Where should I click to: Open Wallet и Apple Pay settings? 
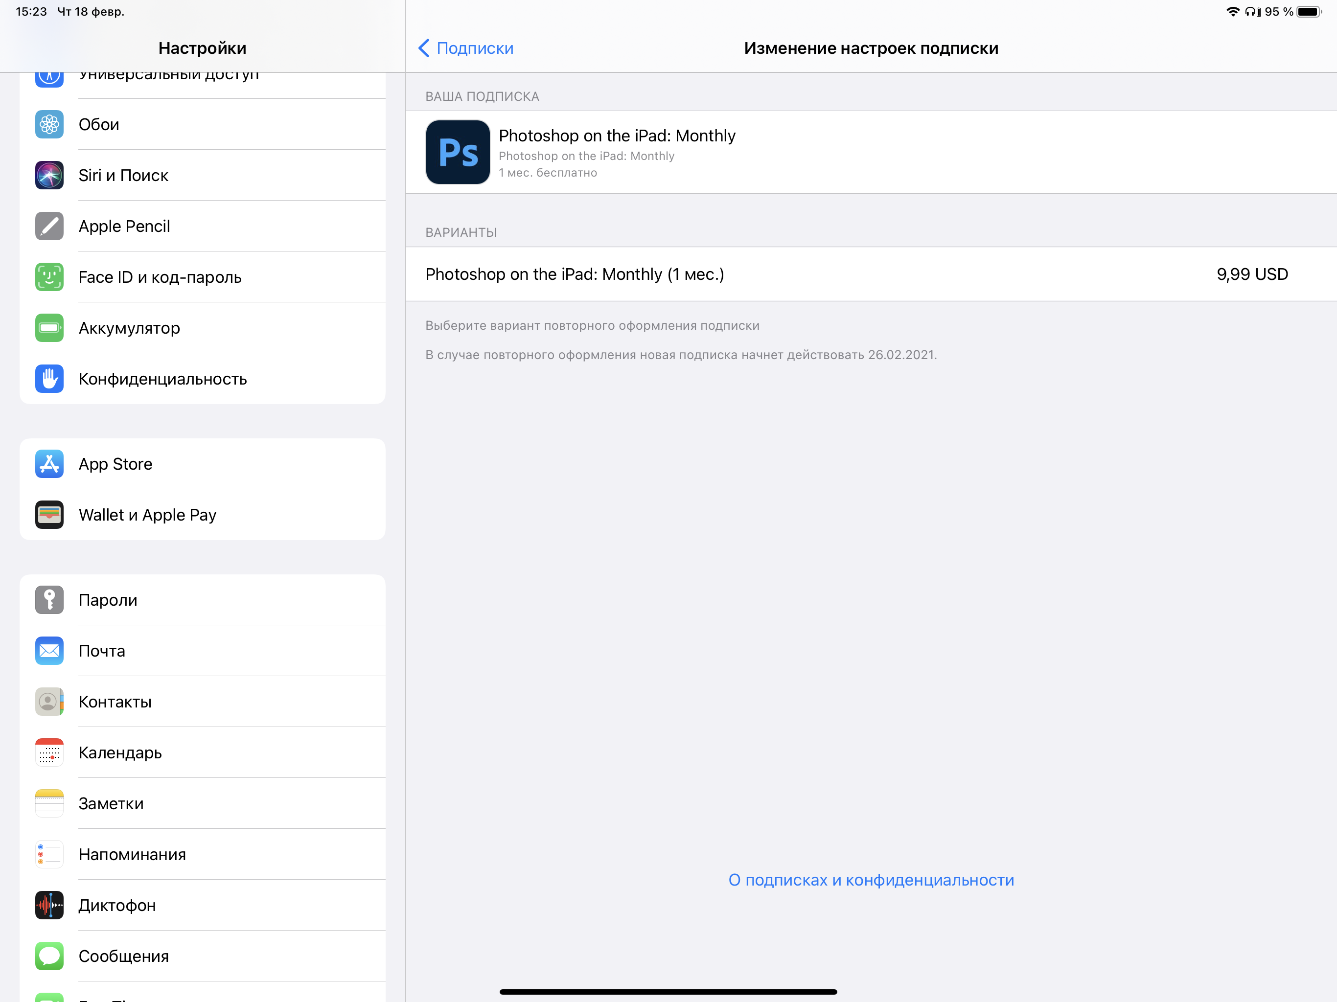tap(203, 515)
